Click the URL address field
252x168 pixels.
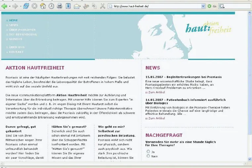(157, 6)
